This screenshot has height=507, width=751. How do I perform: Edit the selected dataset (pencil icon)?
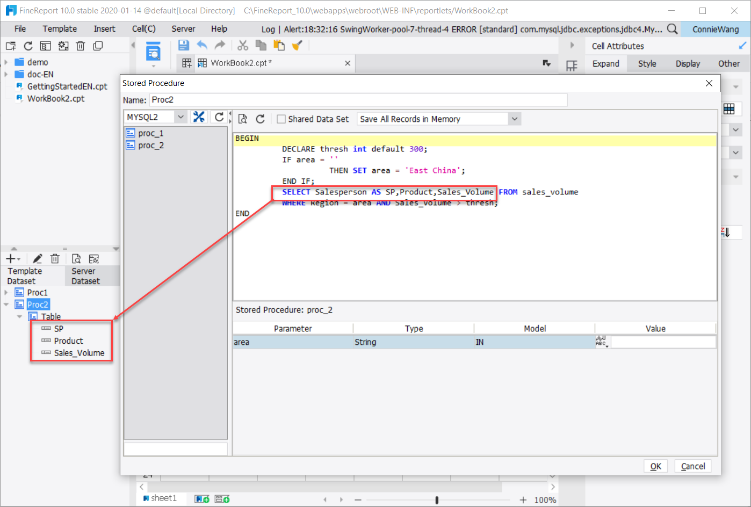37,258
